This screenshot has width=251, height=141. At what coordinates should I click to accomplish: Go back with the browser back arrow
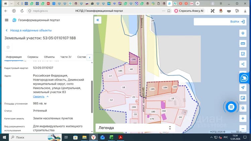pos(6,11)
